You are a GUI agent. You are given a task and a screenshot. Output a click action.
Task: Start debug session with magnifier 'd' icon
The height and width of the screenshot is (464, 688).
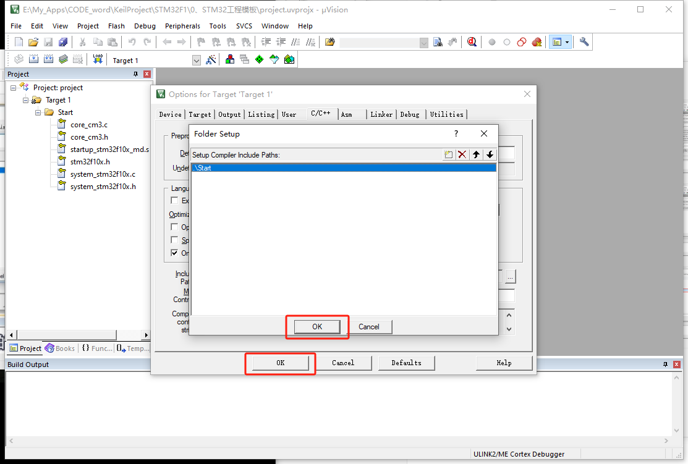point(472,42)
